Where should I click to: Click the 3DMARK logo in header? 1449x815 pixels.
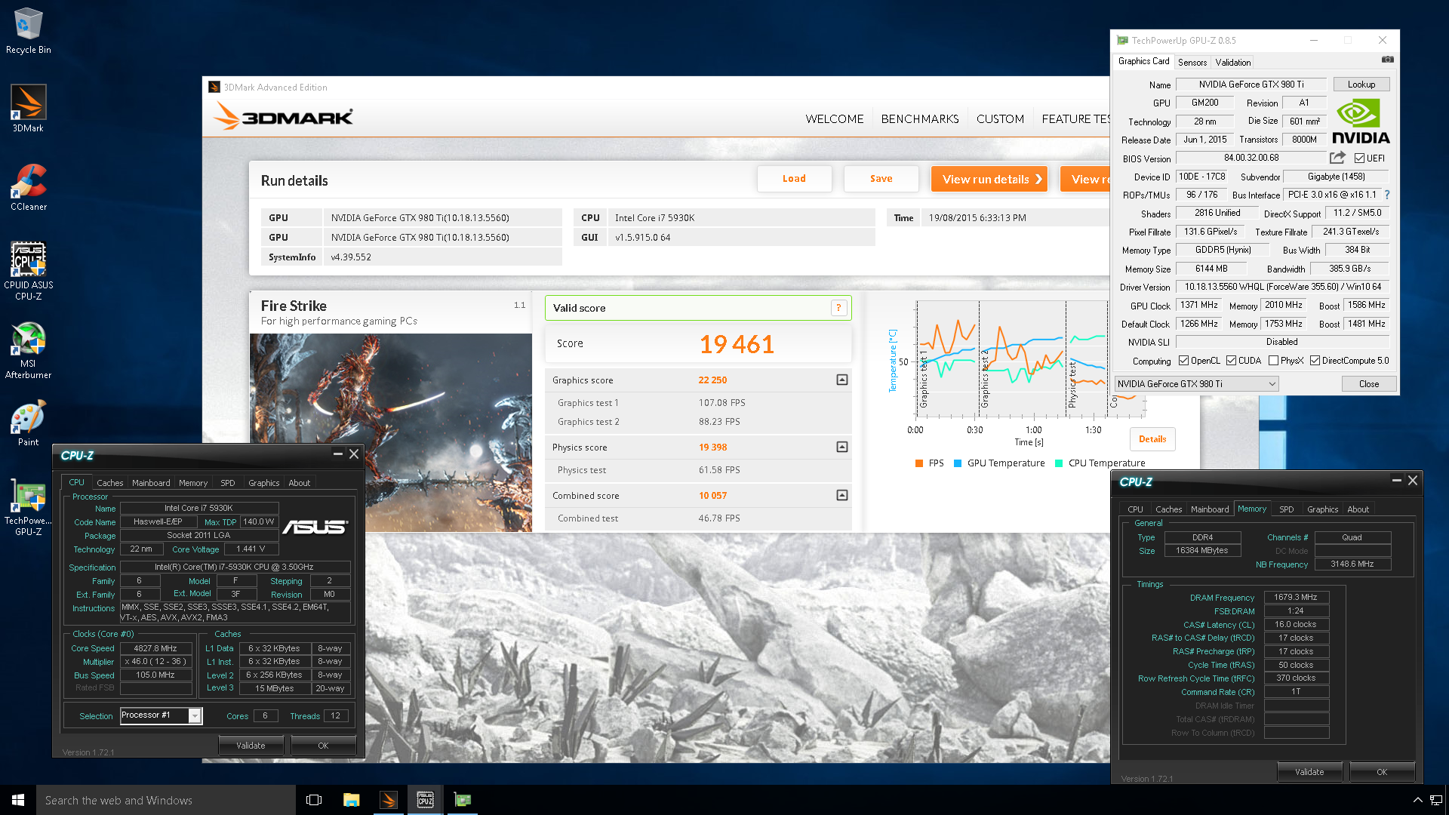point(283,117)
